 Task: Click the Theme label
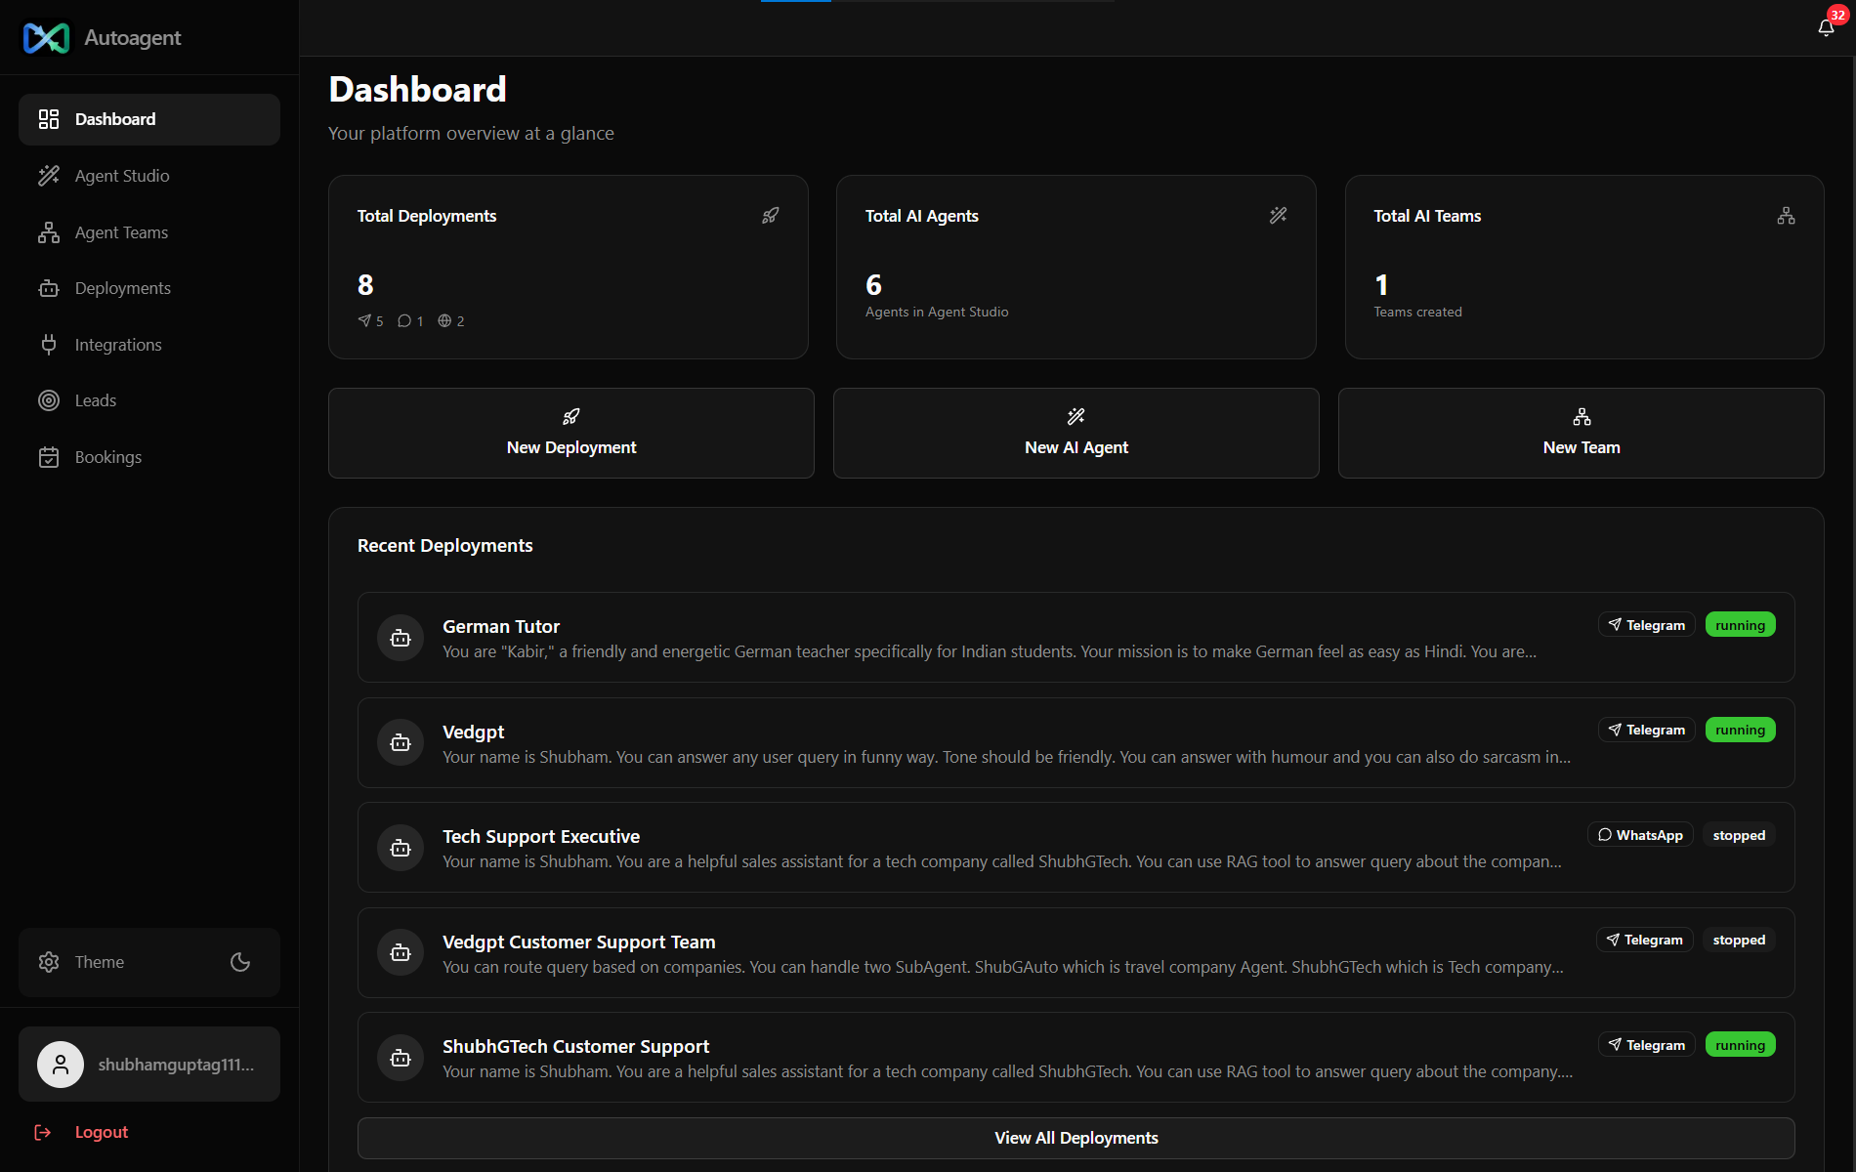point(100,962)
